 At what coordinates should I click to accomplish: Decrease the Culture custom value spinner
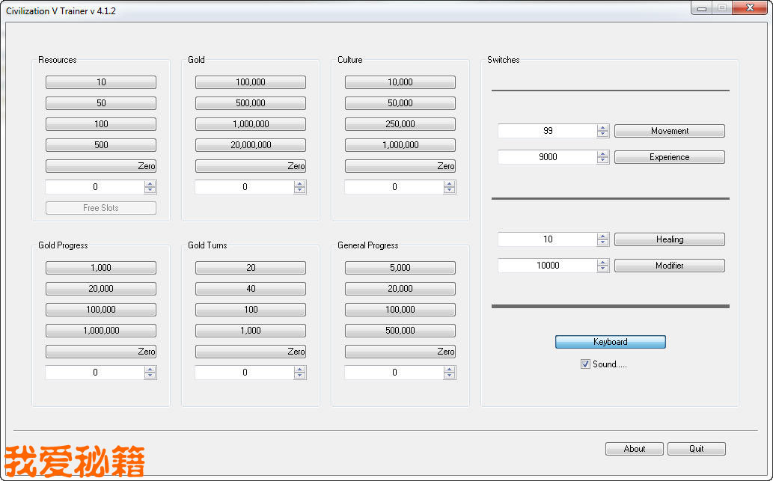pyautogui.click(x=450, y=191)
